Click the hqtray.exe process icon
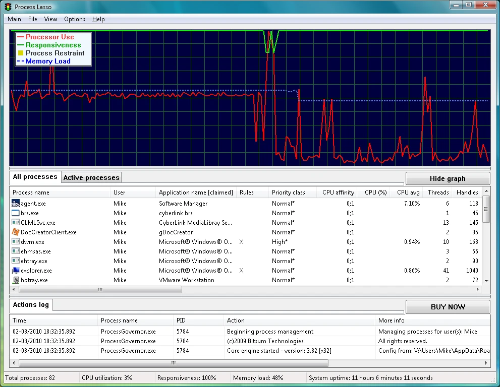The image size is (500, 387). click(16, 280)
